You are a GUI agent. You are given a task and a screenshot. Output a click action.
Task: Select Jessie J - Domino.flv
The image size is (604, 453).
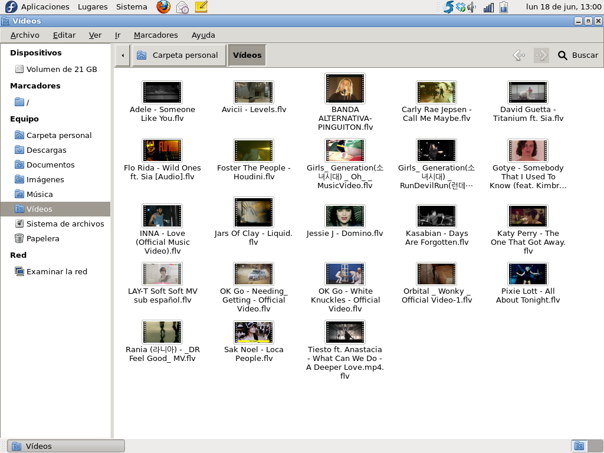click(x=344, y=216)
